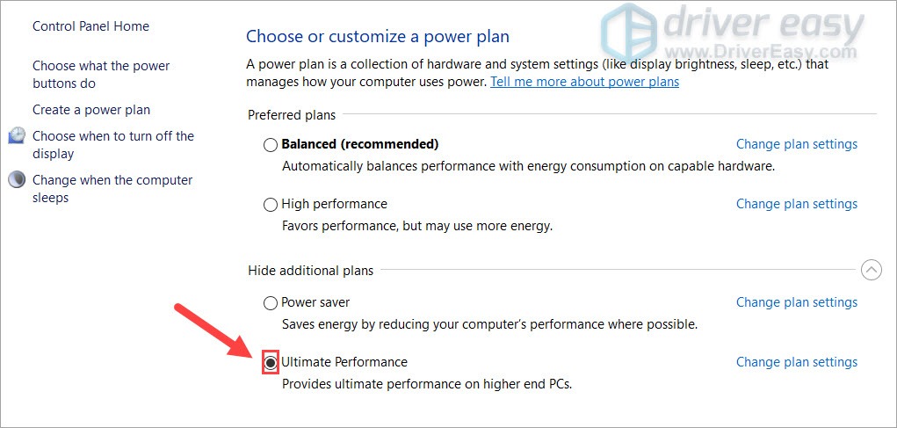Click the 'High performance' plan name text

334,204
